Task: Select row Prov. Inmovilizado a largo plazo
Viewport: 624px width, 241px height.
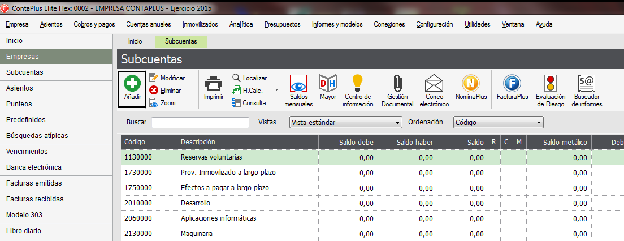Action: coord(372,173)
